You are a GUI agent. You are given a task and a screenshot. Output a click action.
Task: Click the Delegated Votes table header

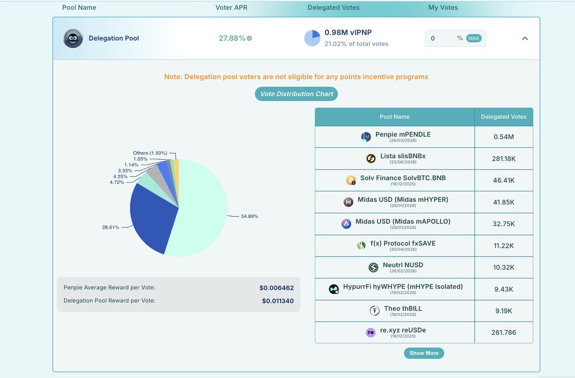tap(504, 116)
